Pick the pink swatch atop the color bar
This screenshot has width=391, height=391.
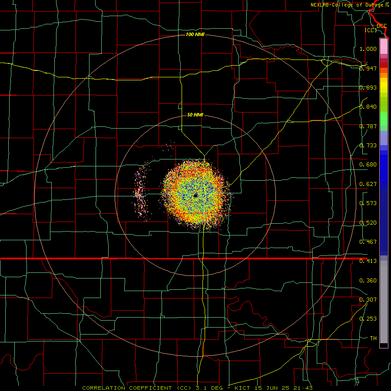pyautogui.click(x=384, y=46)
